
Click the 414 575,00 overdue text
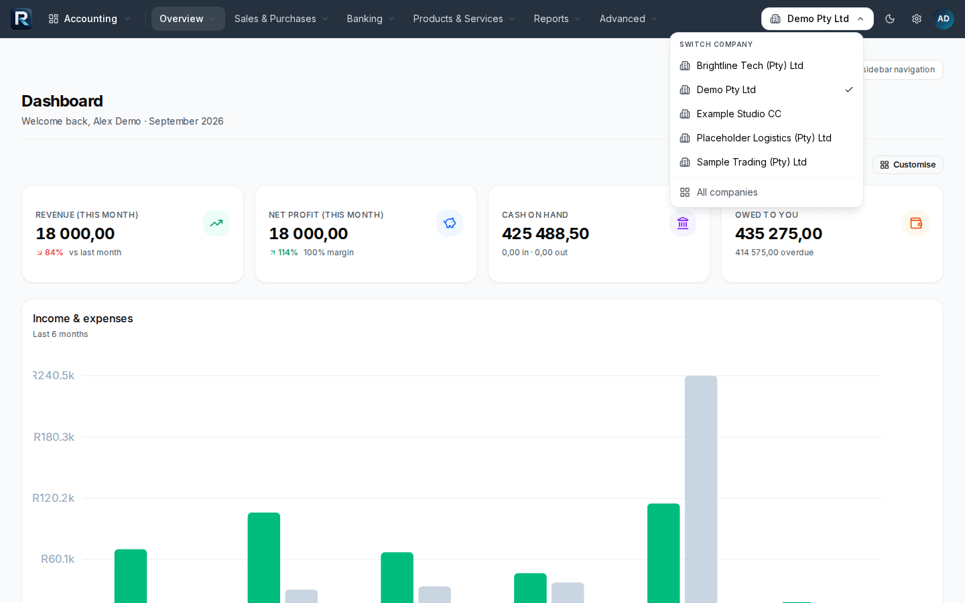coord(775,253)
